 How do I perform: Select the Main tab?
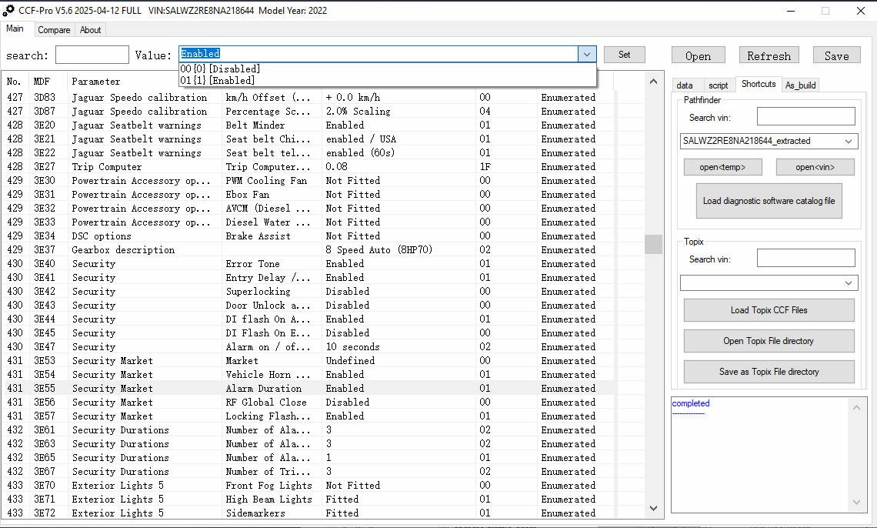tap(15, 28)
